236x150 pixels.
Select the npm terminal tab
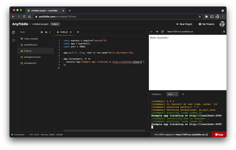click(172, 94)
